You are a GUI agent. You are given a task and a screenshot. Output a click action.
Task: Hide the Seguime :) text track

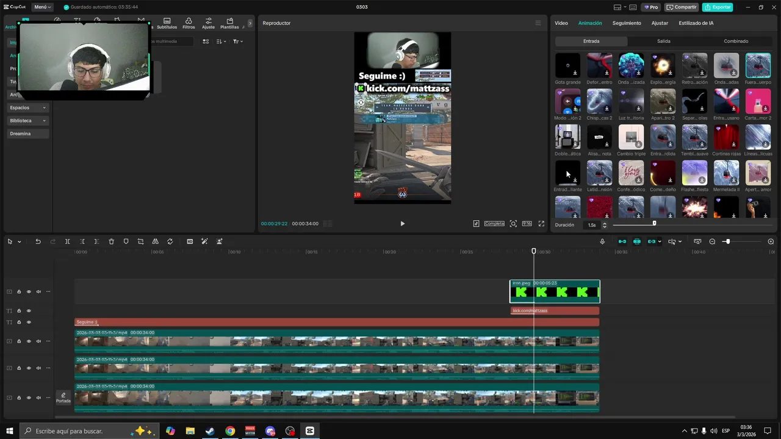click(29, 322)
